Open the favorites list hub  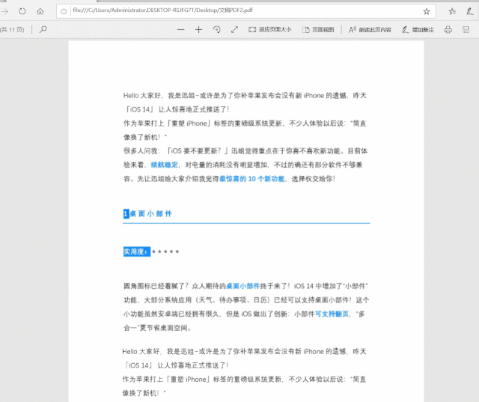click(452, 12)
